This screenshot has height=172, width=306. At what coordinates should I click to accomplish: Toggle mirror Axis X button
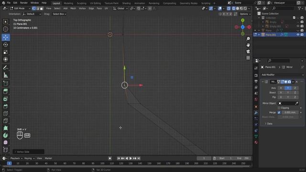point(281,88)
